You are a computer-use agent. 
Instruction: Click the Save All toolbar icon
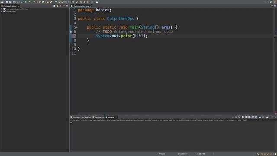click(10, 2)
